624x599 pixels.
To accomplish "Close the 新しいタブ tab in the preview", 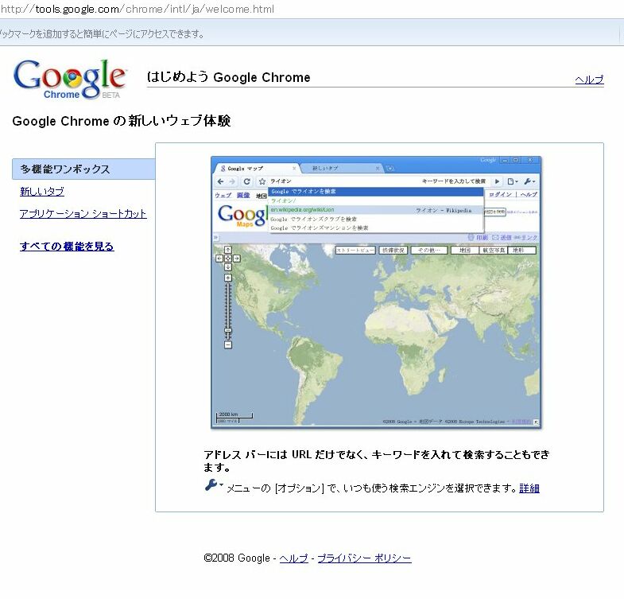I will point(378,169).
